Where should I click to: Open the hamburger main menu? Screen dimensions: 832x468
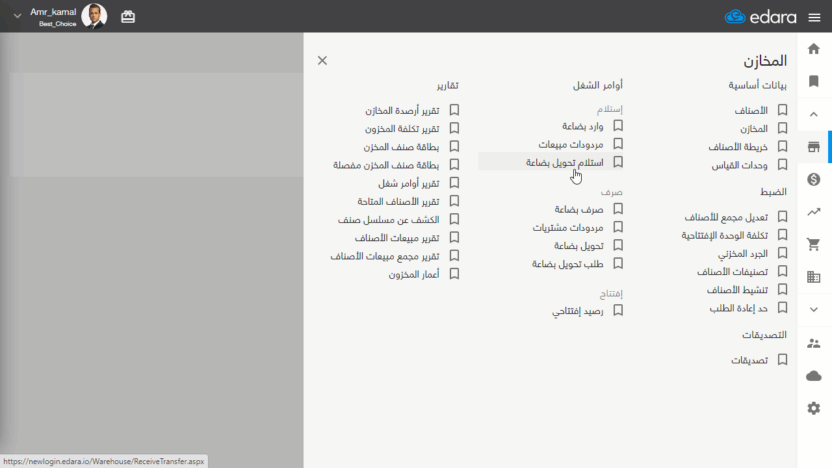click(x=814, y=18)
